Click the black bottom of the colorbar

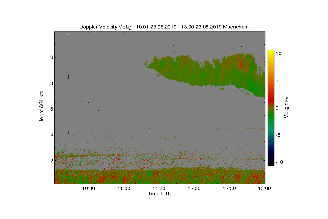(271, 163)
